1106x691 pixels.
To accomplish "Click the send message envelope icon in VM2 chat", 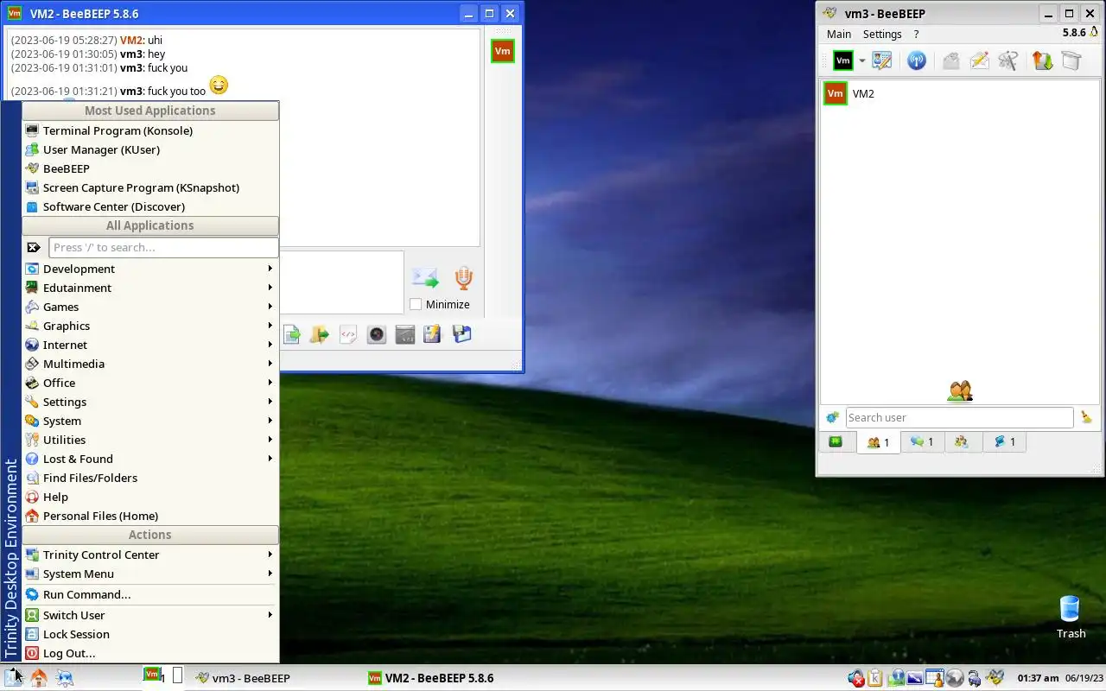I will (425, 278).
